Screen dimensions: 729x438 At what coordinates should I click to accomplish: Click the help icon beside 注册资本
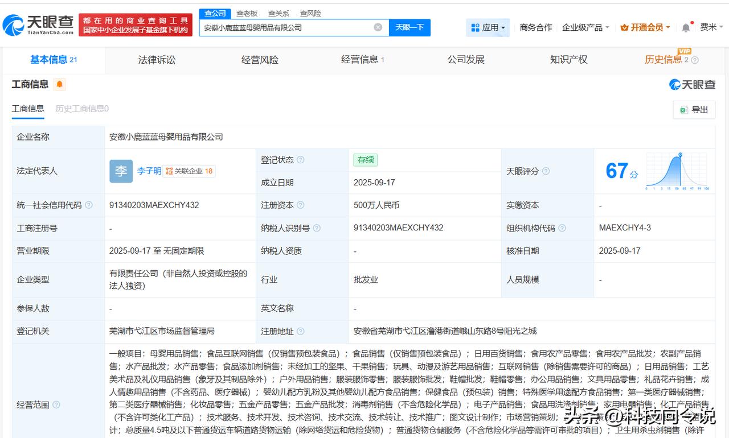coord(301,205)
